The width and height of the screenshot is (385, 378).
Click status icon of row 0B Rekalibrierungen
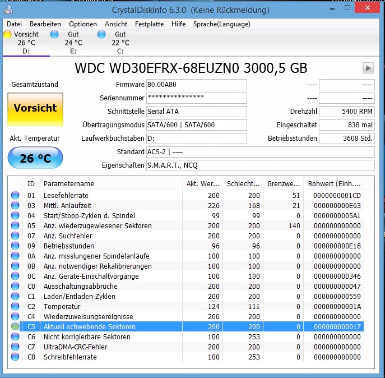15,266
